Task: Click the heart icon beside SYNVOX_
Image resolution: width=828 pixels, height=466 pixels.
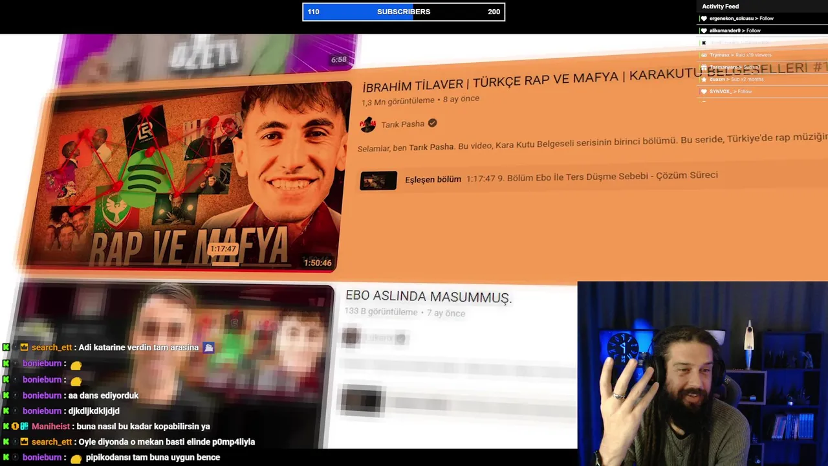Action: pyautogui.click(x=704, y=91)
